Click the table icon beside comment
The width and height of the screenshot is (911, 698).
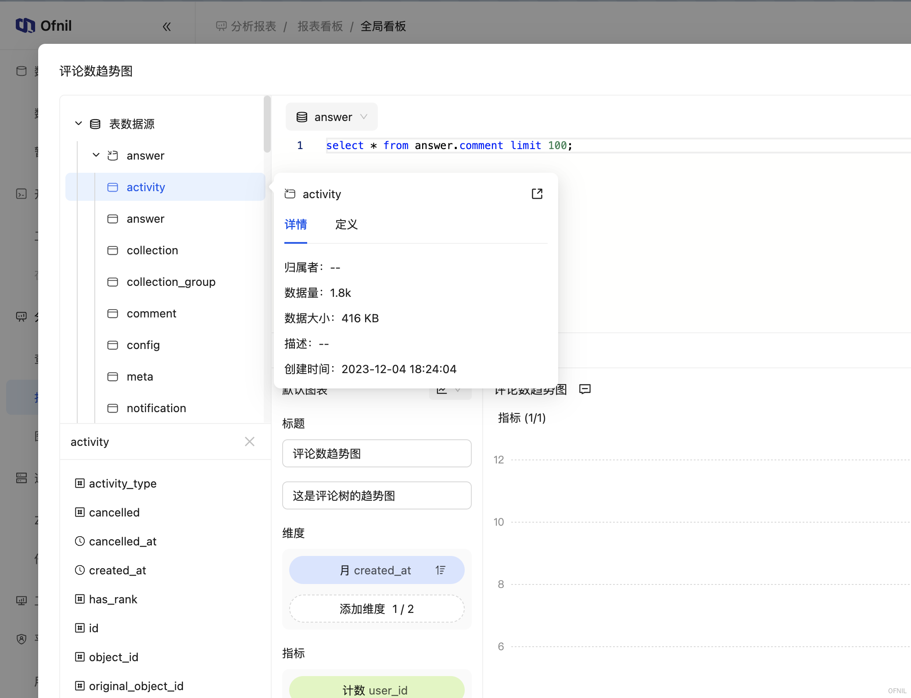click(113, 313)
